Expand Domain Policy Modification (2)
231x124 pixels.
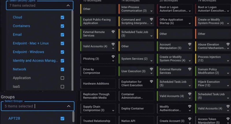[x=228, y=73]
